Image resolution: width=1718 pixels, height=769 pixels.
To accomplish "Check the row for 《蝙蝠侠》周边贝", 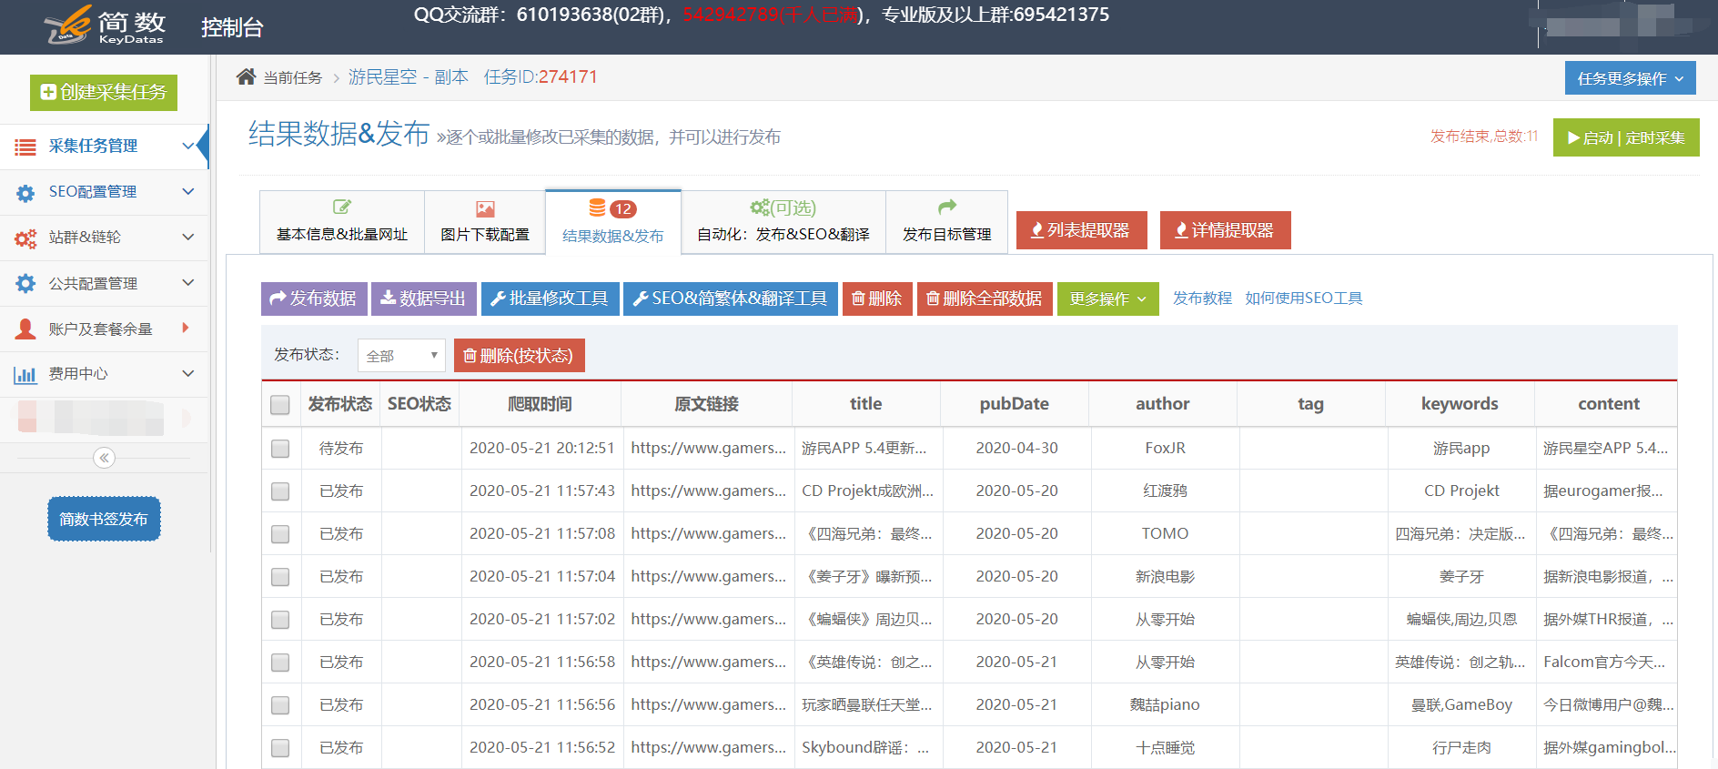I will click(x=280, y=620).
